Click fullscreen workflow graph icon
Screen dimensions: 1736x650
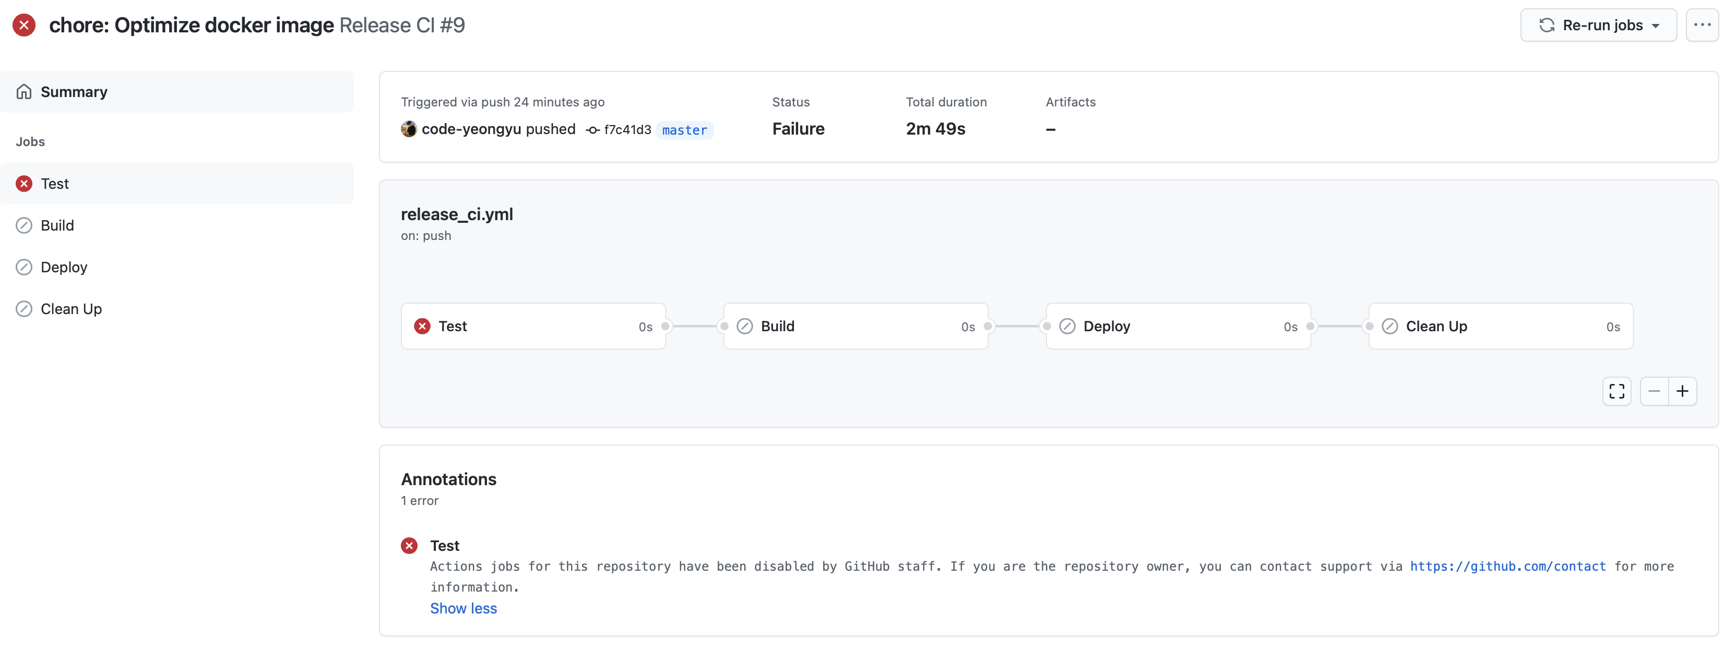pos(1616,391)
